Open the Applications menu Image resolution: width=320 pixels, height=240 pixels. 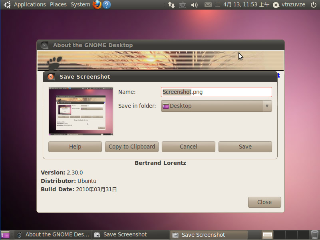click(30, 4)
